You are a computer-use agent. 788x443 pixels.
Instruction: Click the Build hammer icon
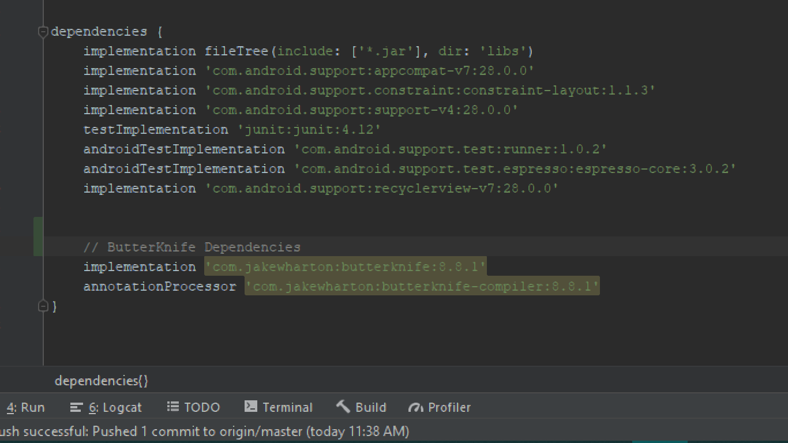[343, 406]
